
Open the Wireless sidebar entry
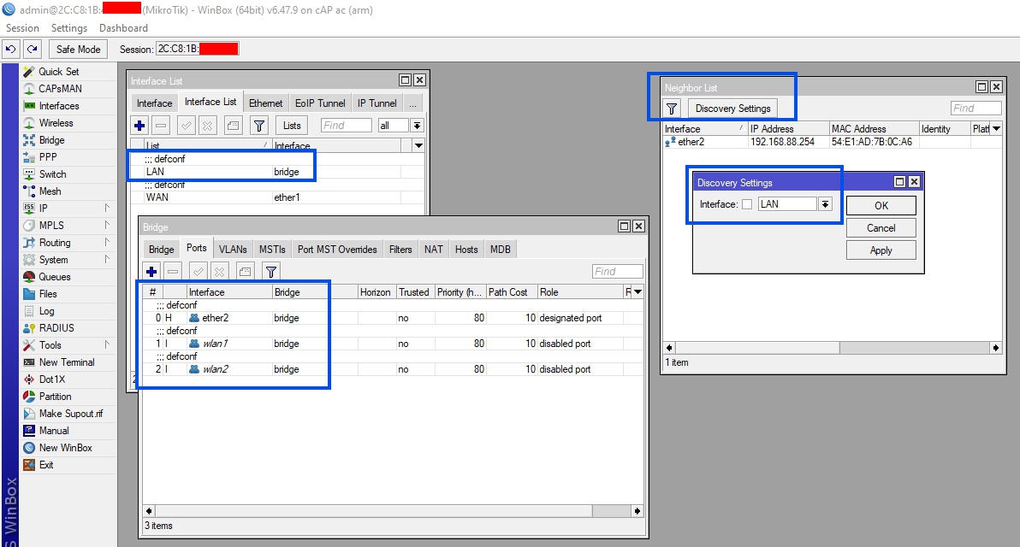point(56,123)
